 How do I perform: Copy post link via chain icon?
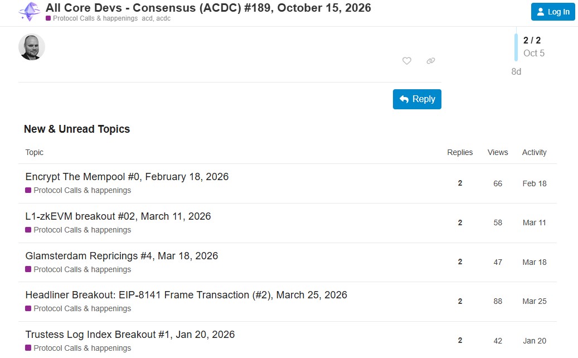[430, 61]
